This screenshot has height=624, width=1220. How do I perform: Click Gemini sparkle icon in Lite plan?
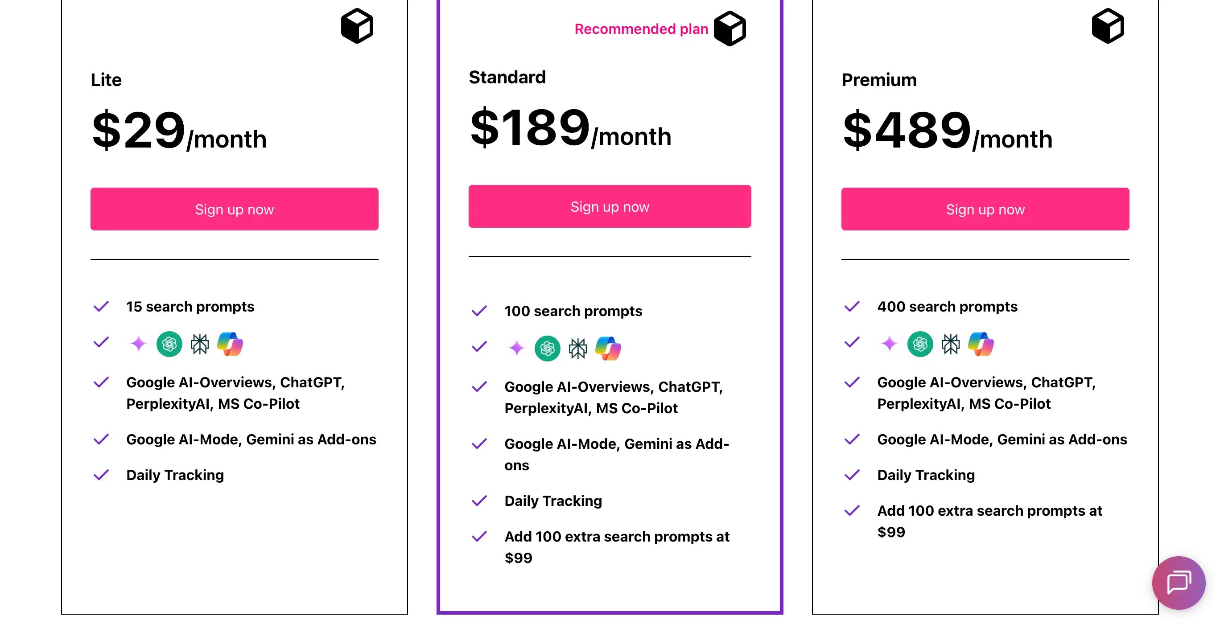point(138,344)
